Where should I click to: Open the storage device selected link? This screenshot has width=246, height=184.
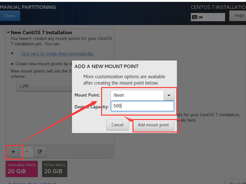[x=32, y=183]
